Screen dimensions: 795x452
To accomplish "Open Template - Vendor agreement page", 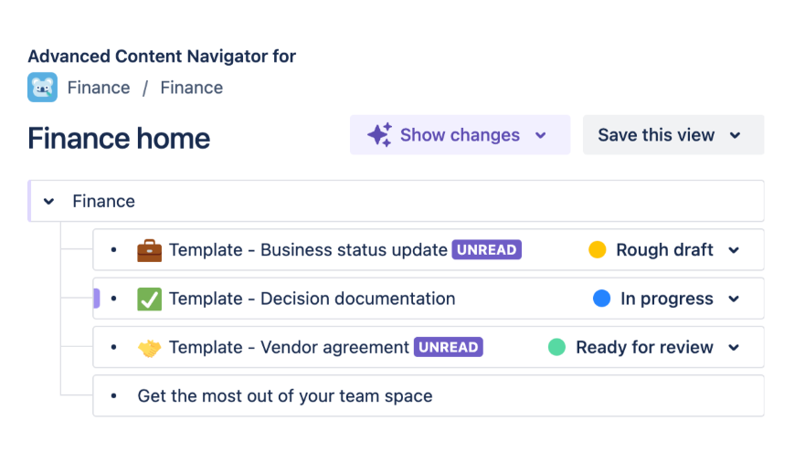I will pyautogui.click(x=289, y=348).
